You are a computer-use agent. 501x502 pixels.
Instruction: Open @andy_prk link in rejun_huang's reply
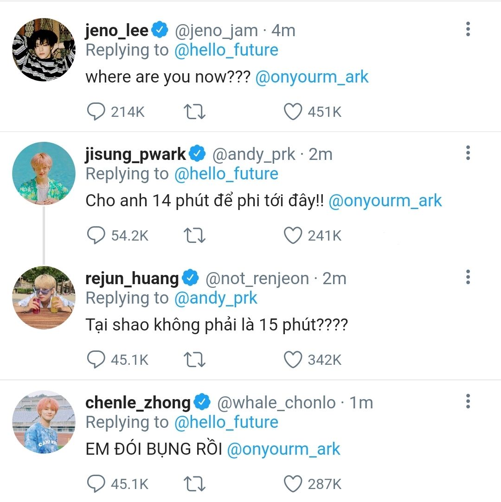point(216,299)
